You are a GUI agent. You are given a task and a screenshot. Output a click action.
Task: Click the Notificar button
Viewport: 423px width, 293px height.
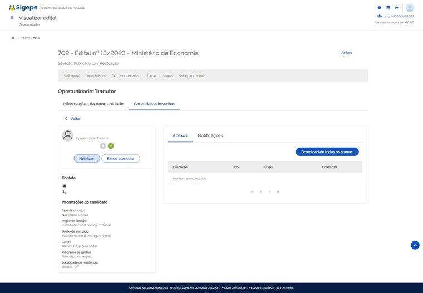[x=86, y=158]
